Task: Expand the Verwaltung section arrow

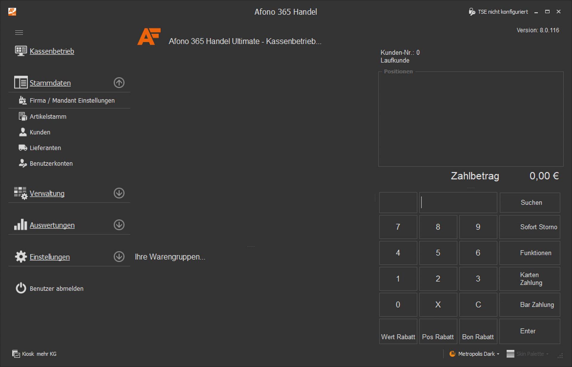Action: [119, 193]
